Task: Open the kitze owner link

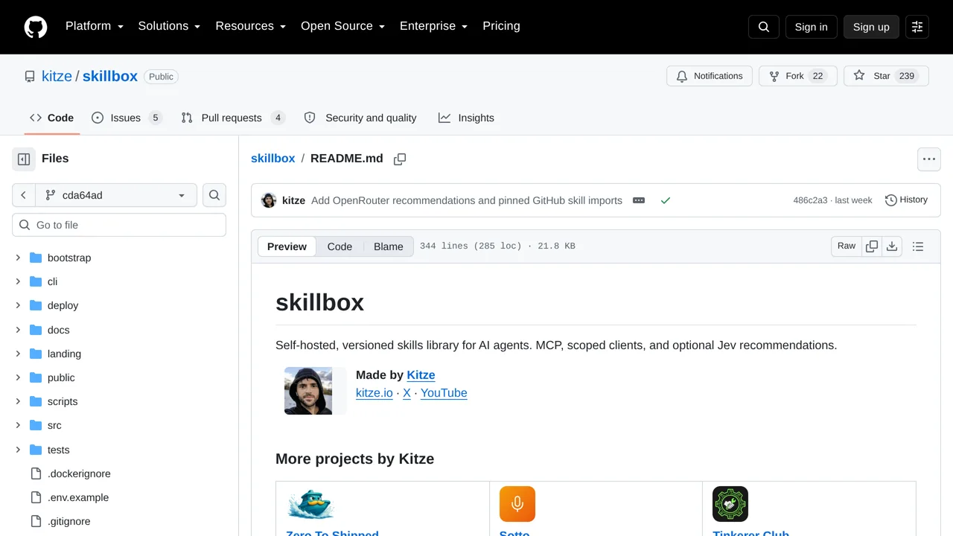Action: 57,76
